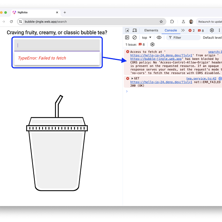Click the GET error red icon
Screen dimensions: 222x222
128,78
